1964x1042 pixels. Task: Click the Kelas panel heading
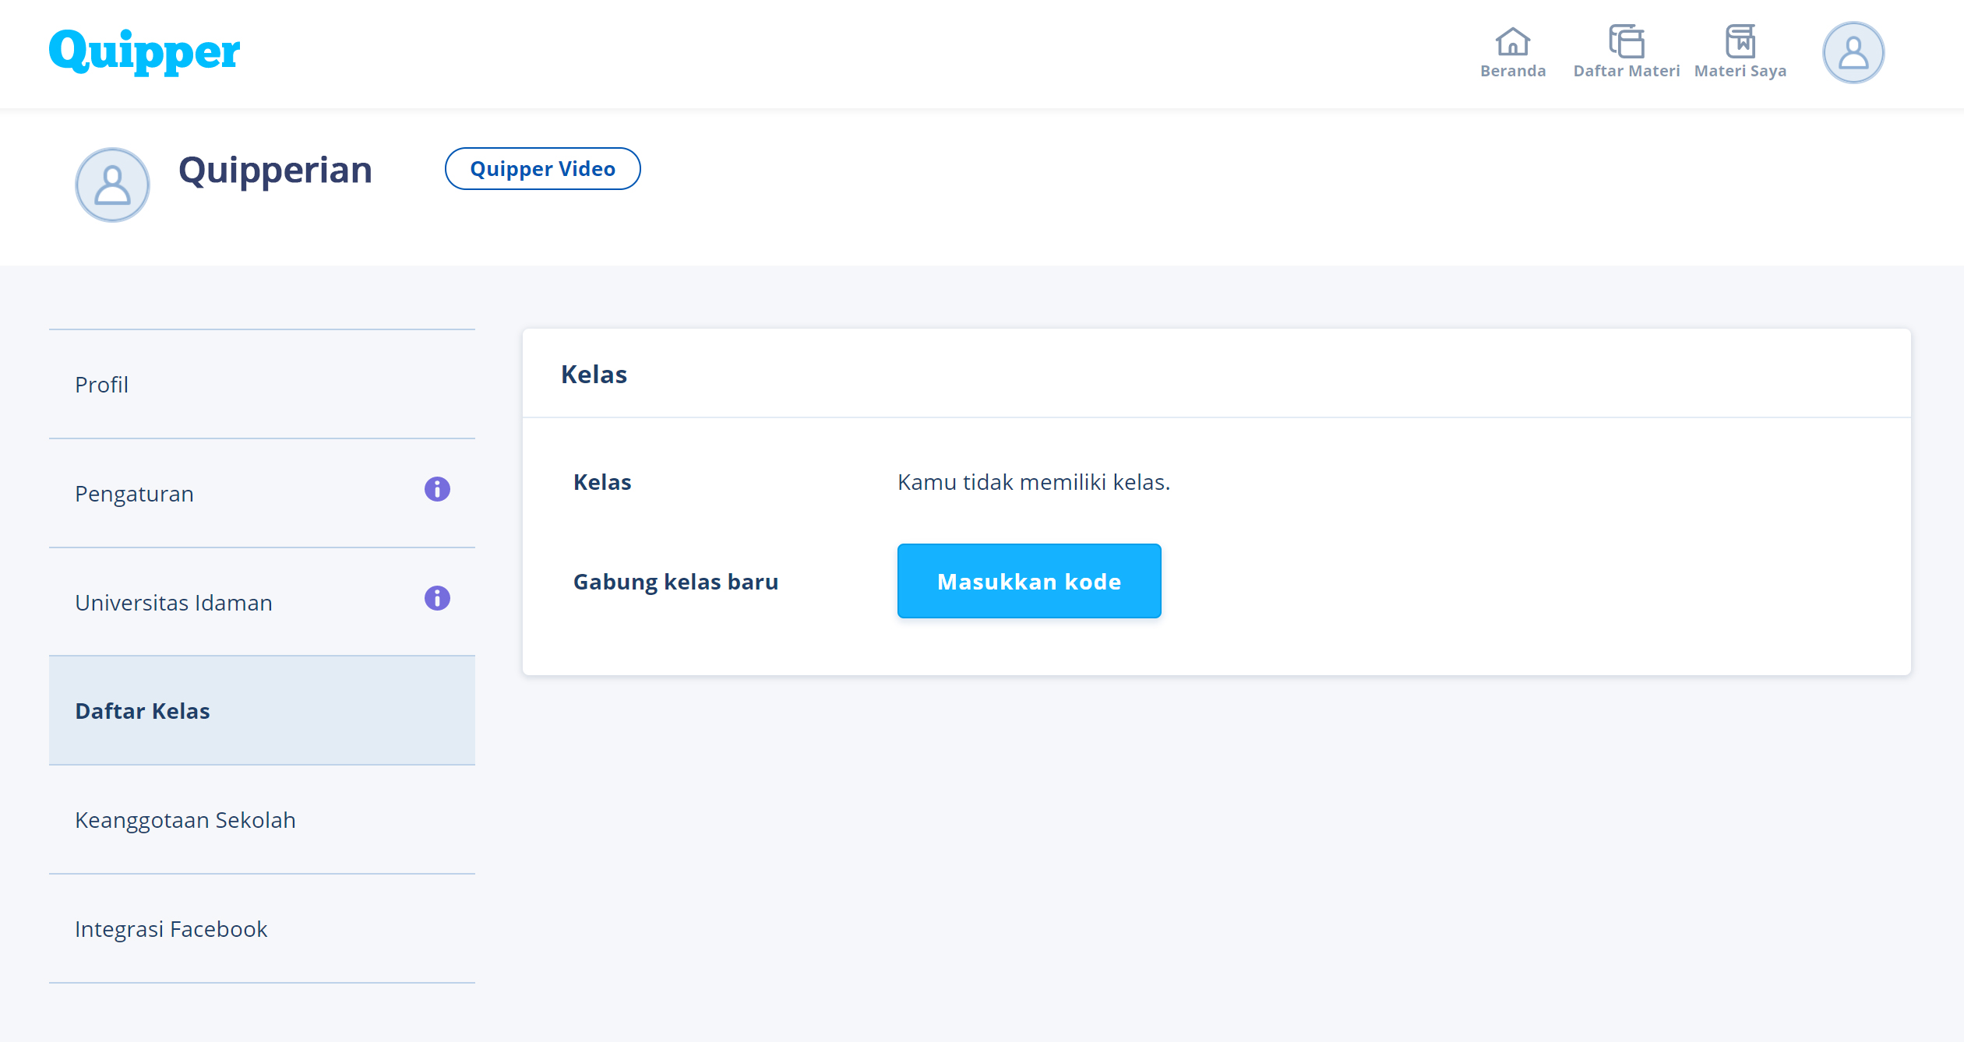click(594, 375)
